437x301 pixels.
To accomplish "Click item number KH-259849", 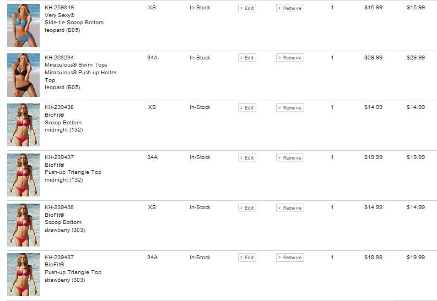I will pyautogui.click(x=60, y=8).
